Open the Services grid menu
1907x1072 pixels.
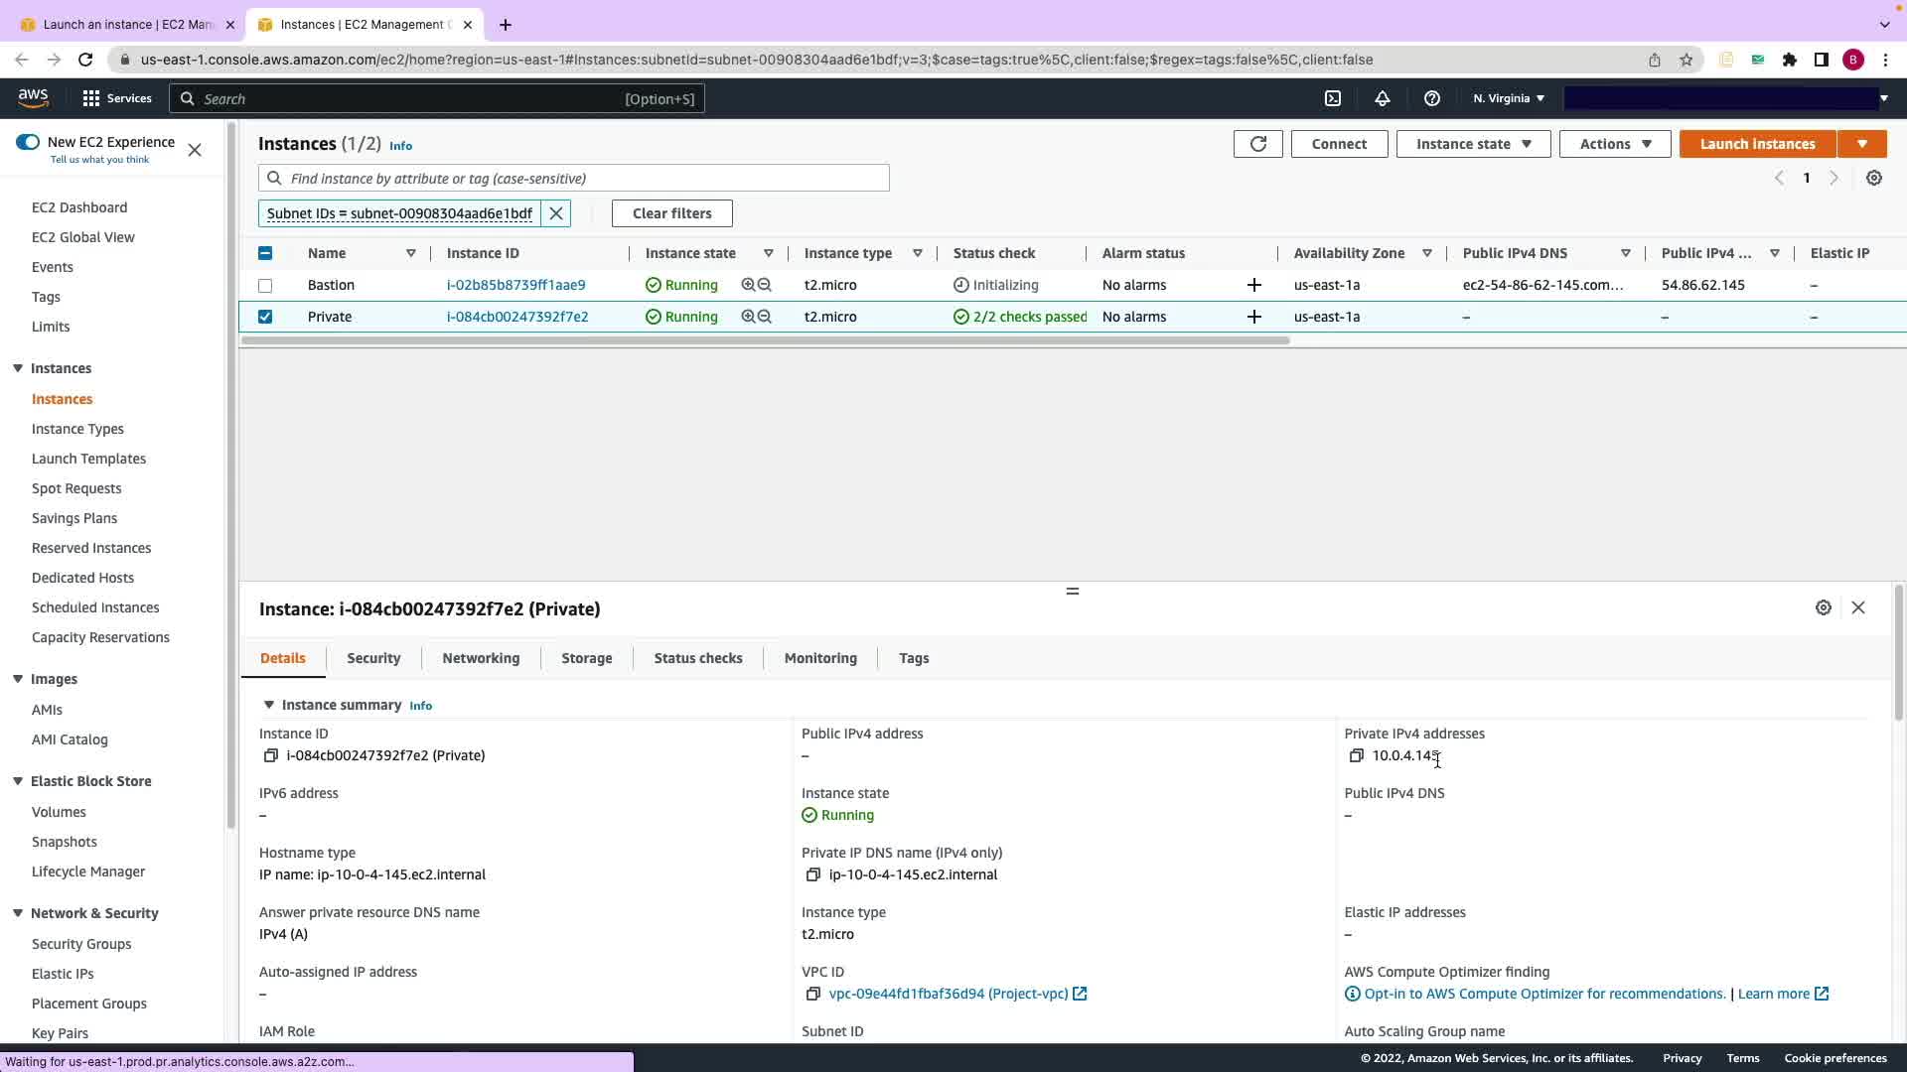[91, 98]
